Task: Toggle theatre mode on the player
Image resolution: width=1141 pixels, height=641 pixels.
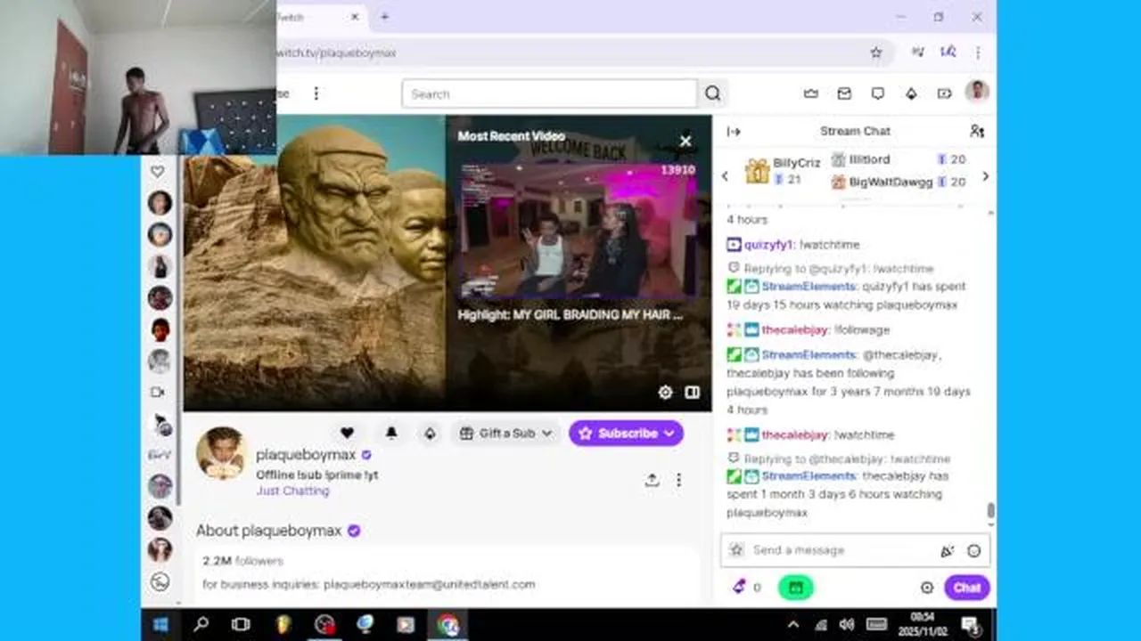Action: pos(693,393)
